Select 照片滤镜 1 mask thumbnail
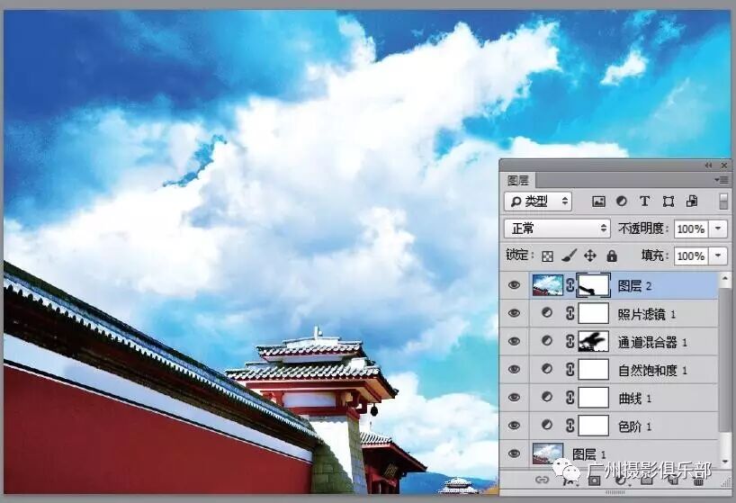Image resolution: width=736 pixels, height=503 pixels. [593, 313]
